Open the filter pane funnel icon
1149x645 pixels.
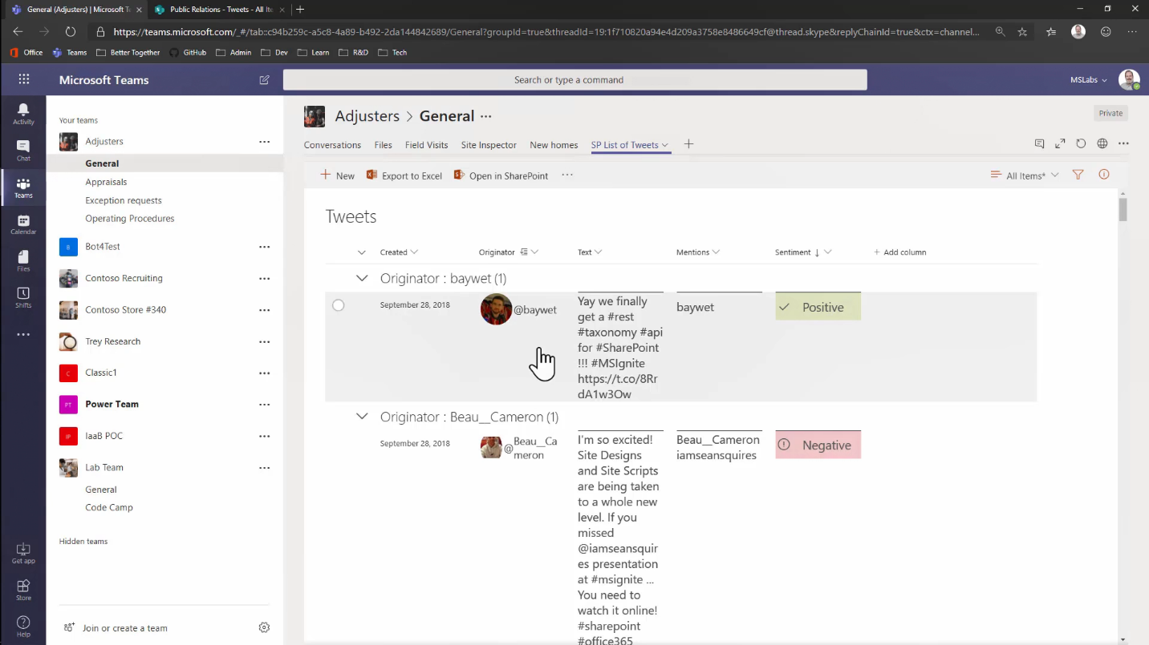(x=1078, y=175)
